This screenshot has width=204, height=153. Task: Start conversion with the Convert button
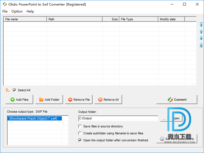coord(177,100)
